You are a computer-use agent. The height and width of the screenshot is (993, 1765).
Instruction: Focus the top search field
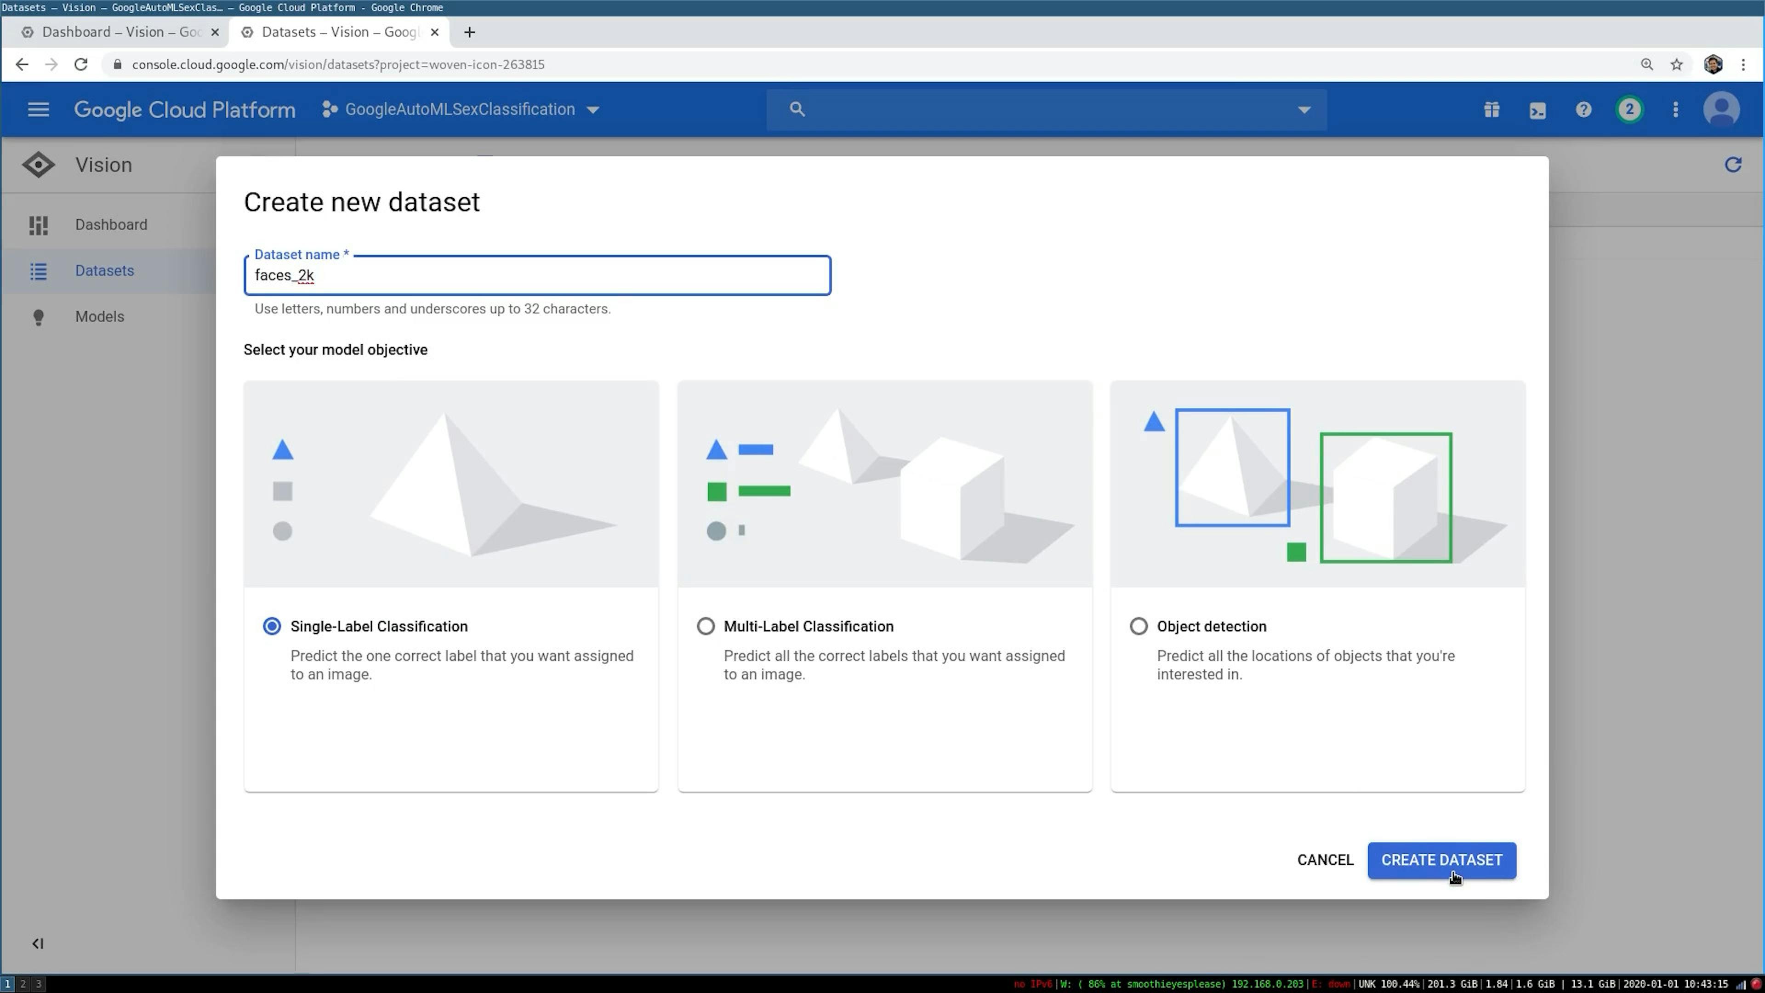[x=1046, y=110]
